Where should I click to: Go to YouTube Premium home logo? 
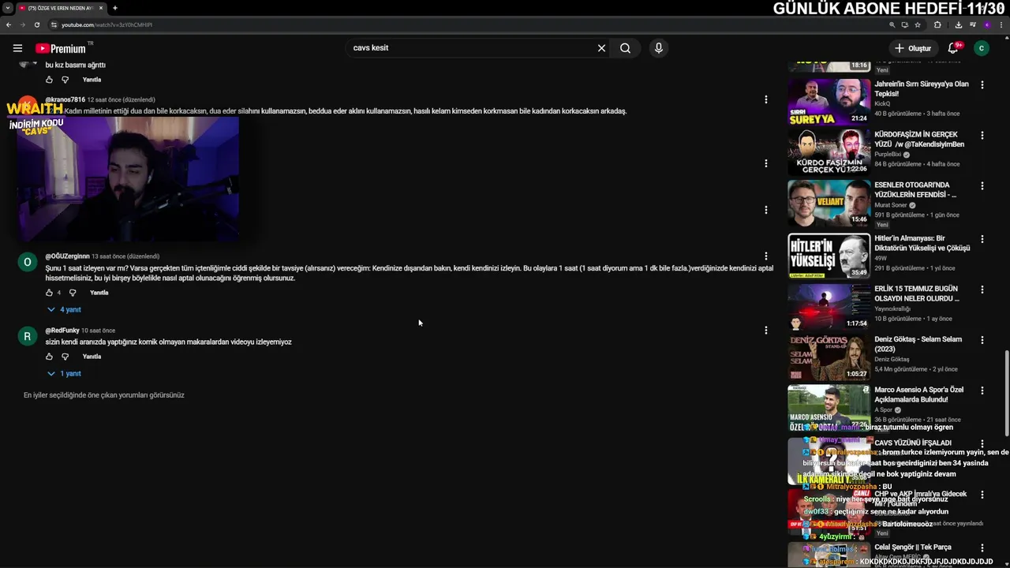[61, 48]
